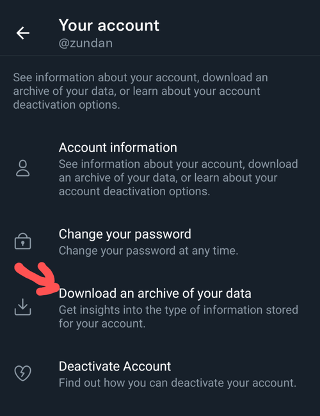Viewport: 320px width, 416px height.
Task: Tap the download tray icon
Action: click(x=23, y=307)
